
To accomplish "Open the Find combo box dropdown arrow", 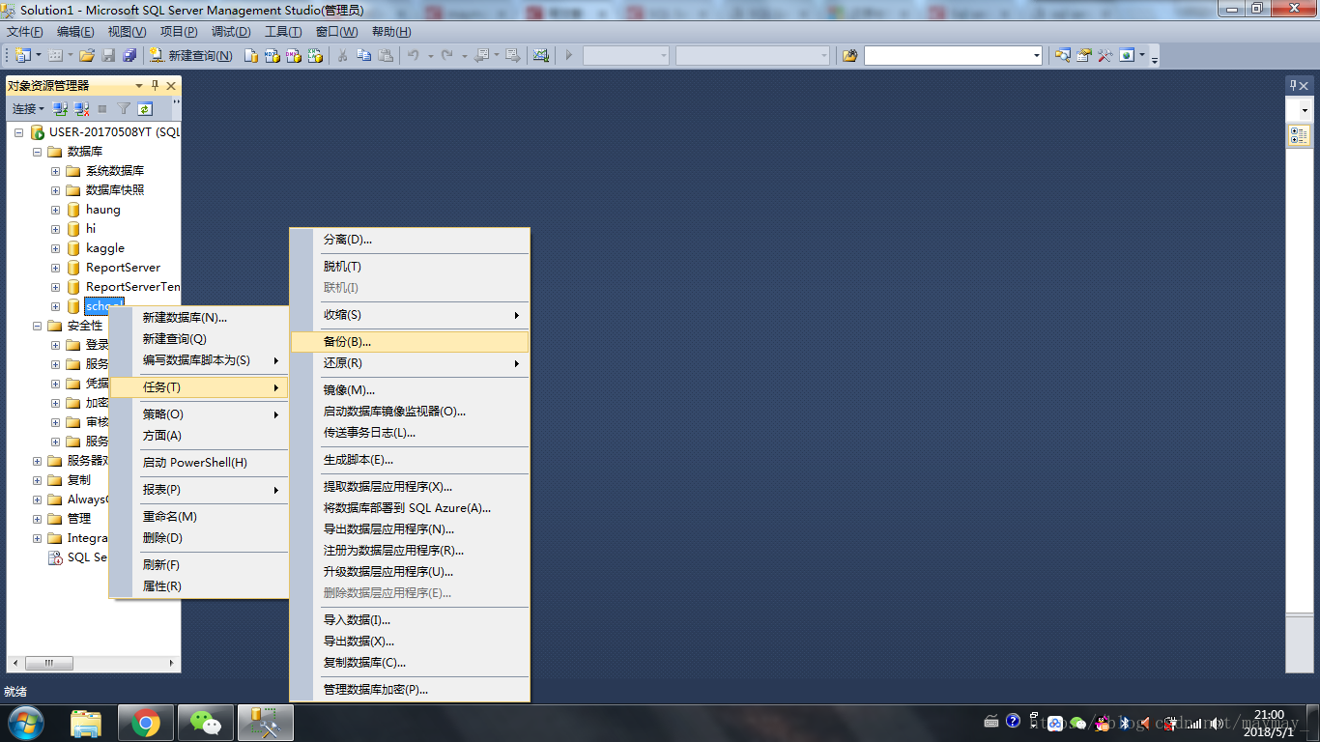I will (1037, 55).
